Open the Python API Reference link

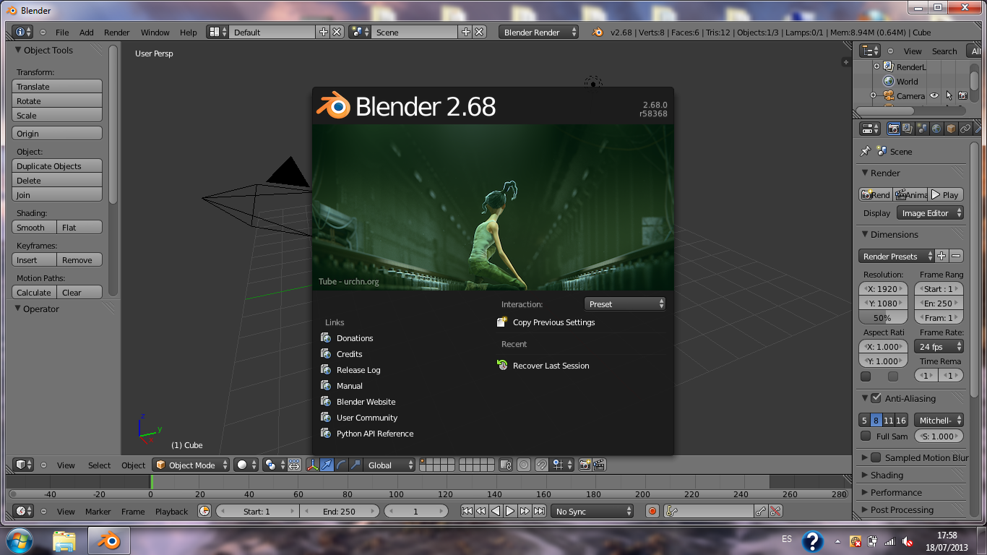(x=375, y=434)
